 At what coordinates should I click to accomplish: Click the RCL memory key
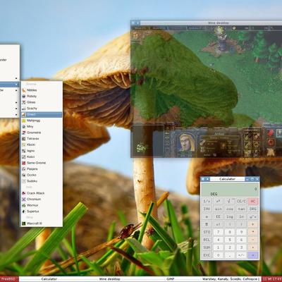pos(207,240)
